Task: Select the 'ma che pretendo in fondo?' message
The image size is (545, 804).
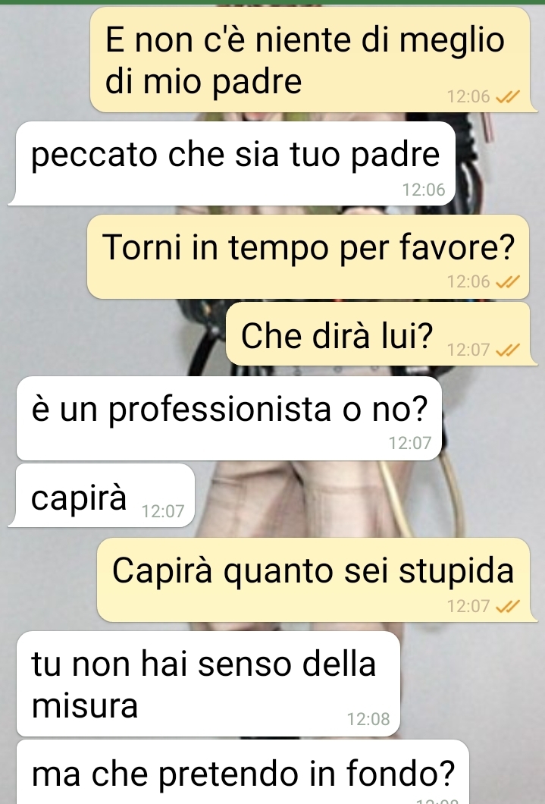Action: tap(243, 772)
